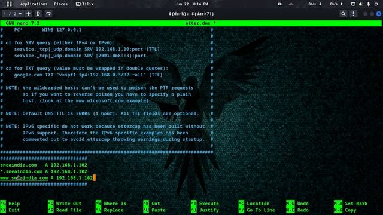Click the 'PC* WINS 127.0.0.1' line
Screen dimensions: 383x215
48,30
